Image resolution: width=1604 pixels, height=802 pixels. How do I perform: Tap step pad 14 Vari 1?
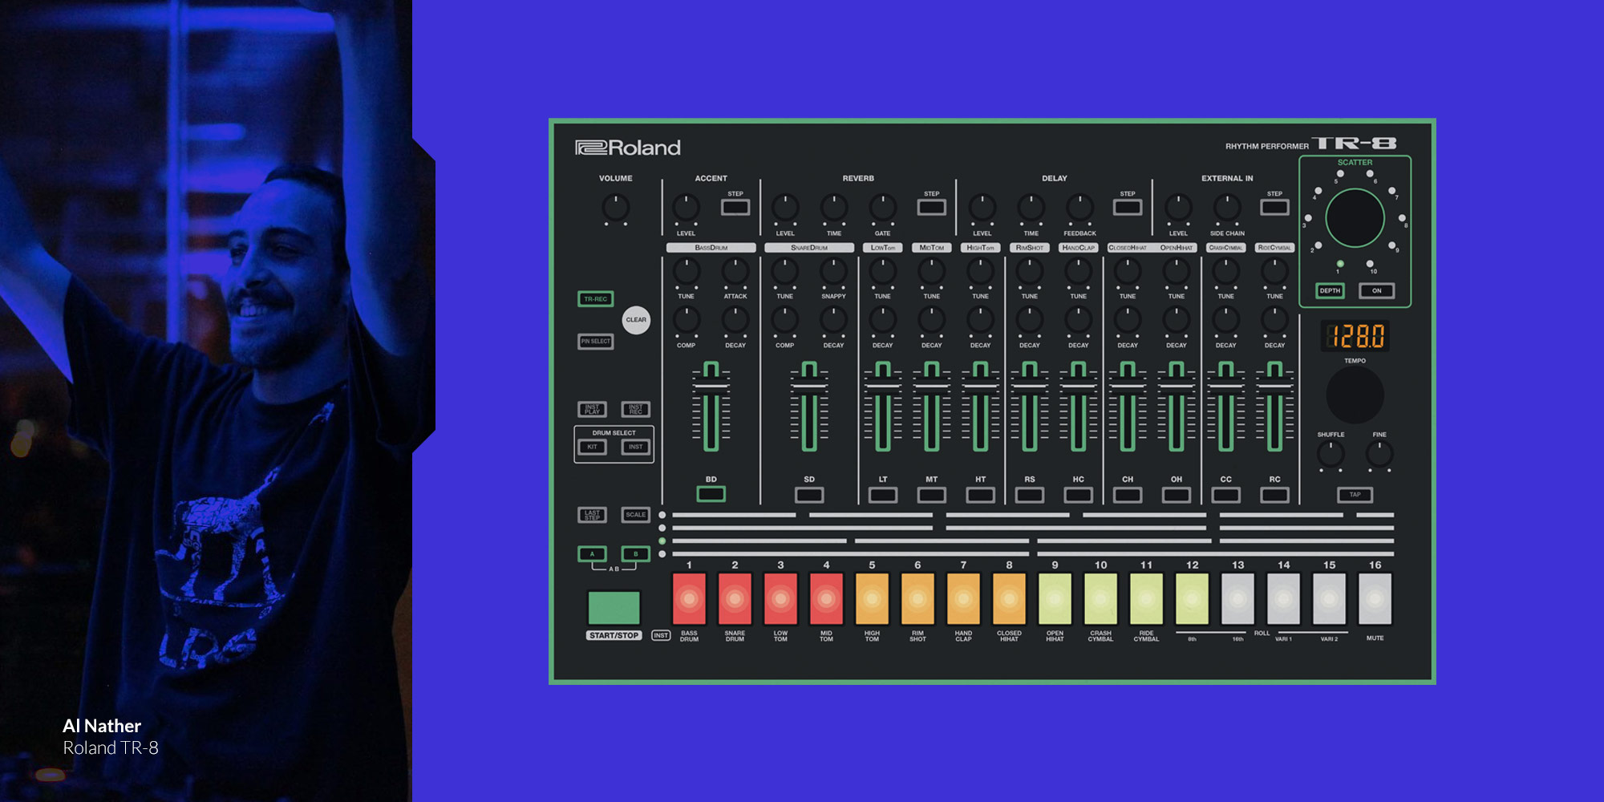pos(1283,598)
